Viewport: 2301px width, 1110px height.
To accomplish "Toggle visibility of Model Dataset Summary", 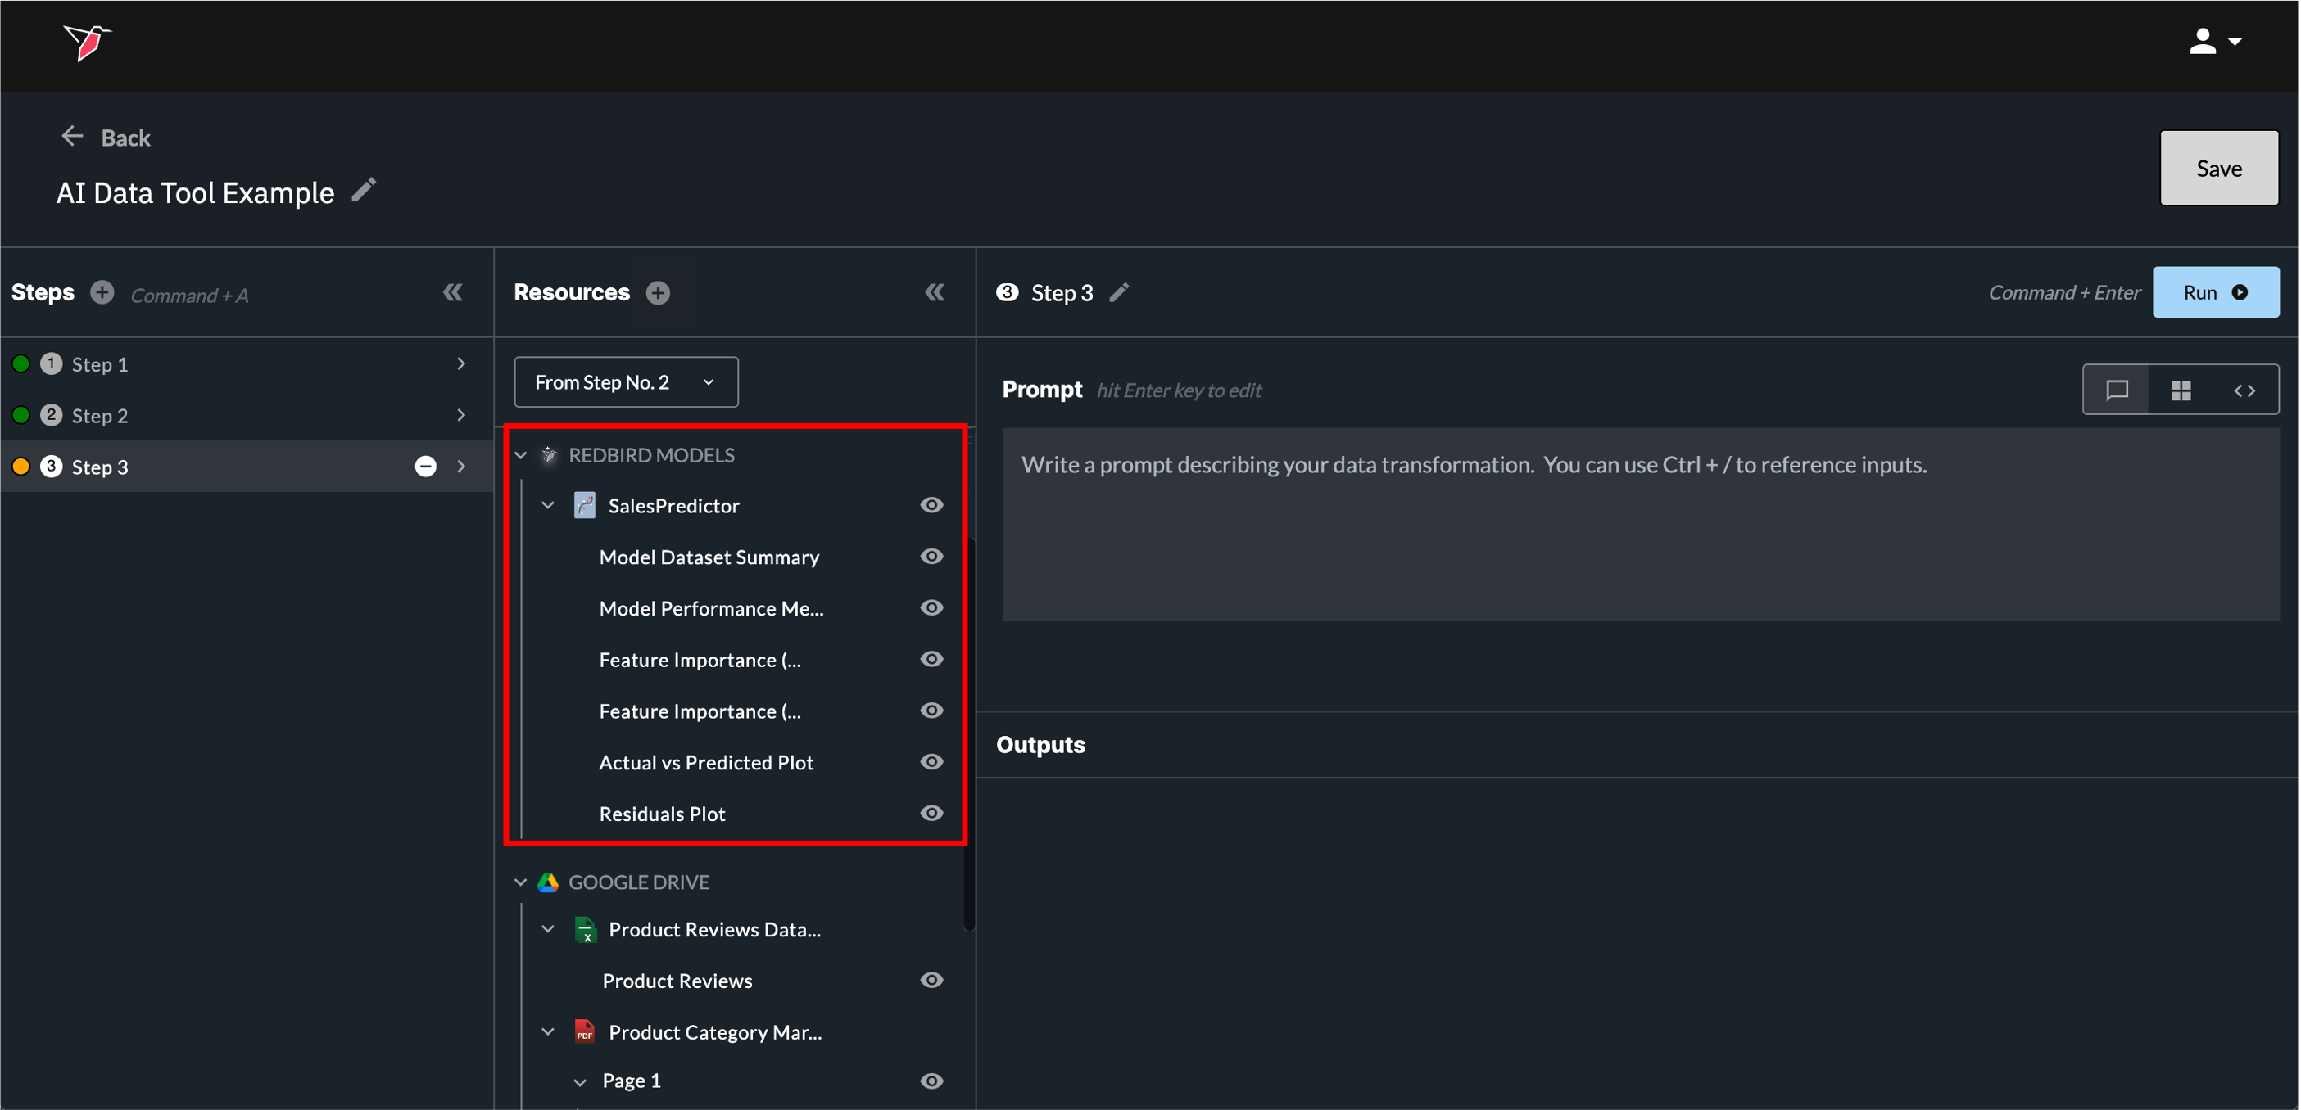I will [931, 557].
